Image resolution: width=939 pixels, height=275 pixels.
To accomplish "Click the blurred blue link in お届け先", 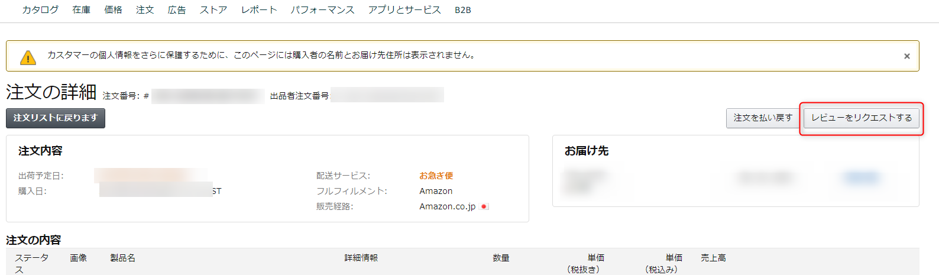I will (862, 177).
